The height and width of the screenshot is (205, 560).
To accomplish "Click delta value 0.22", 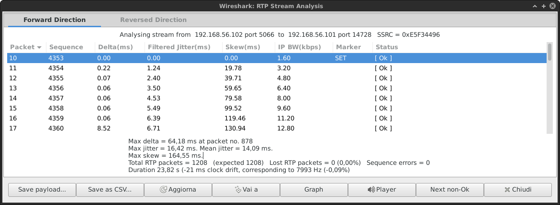I will click(104, 68).
